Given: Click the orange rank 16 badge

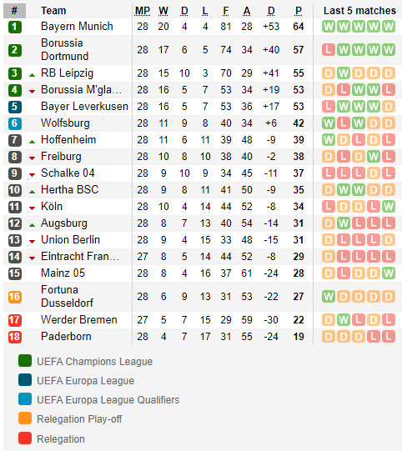Looking at the screenshot, I should (x=15, y=297).
